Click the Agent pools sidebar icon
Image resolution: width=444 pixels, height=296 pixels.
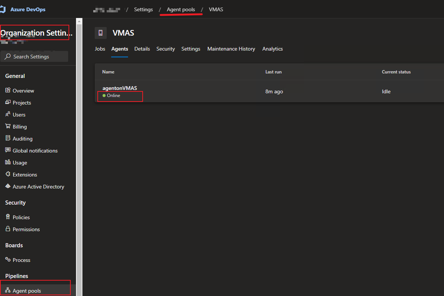7,290
